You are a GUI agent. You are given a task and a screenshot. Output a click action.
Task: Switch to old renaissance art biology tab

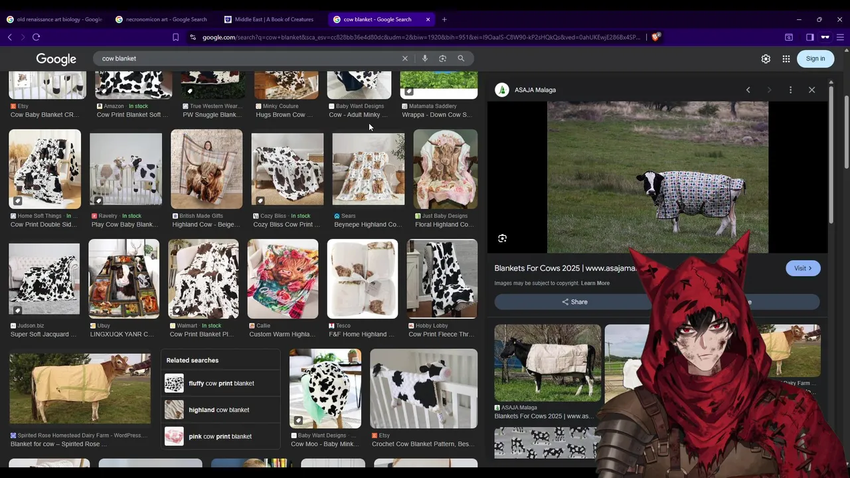54,19
